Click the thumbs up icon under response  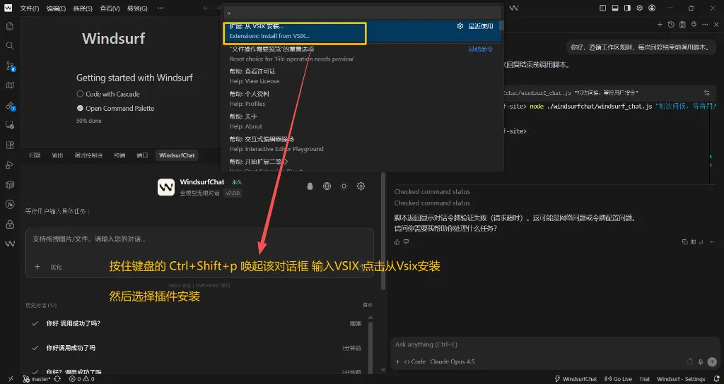(x=397, y=242)
